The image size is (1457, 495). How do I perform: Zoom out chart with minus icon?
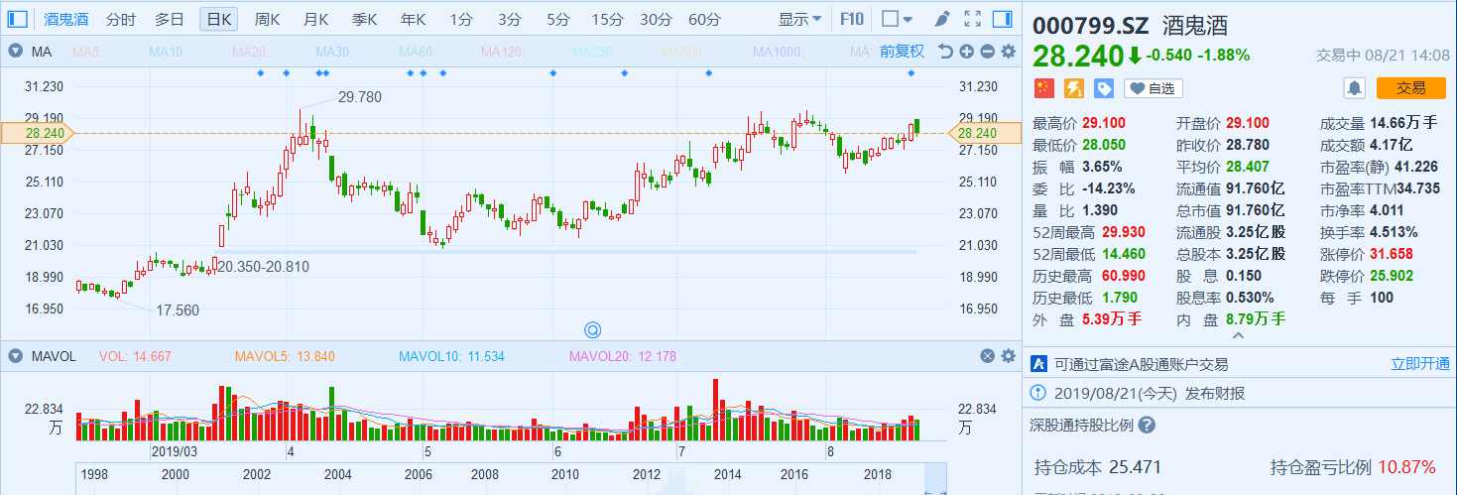click(988, 52)
